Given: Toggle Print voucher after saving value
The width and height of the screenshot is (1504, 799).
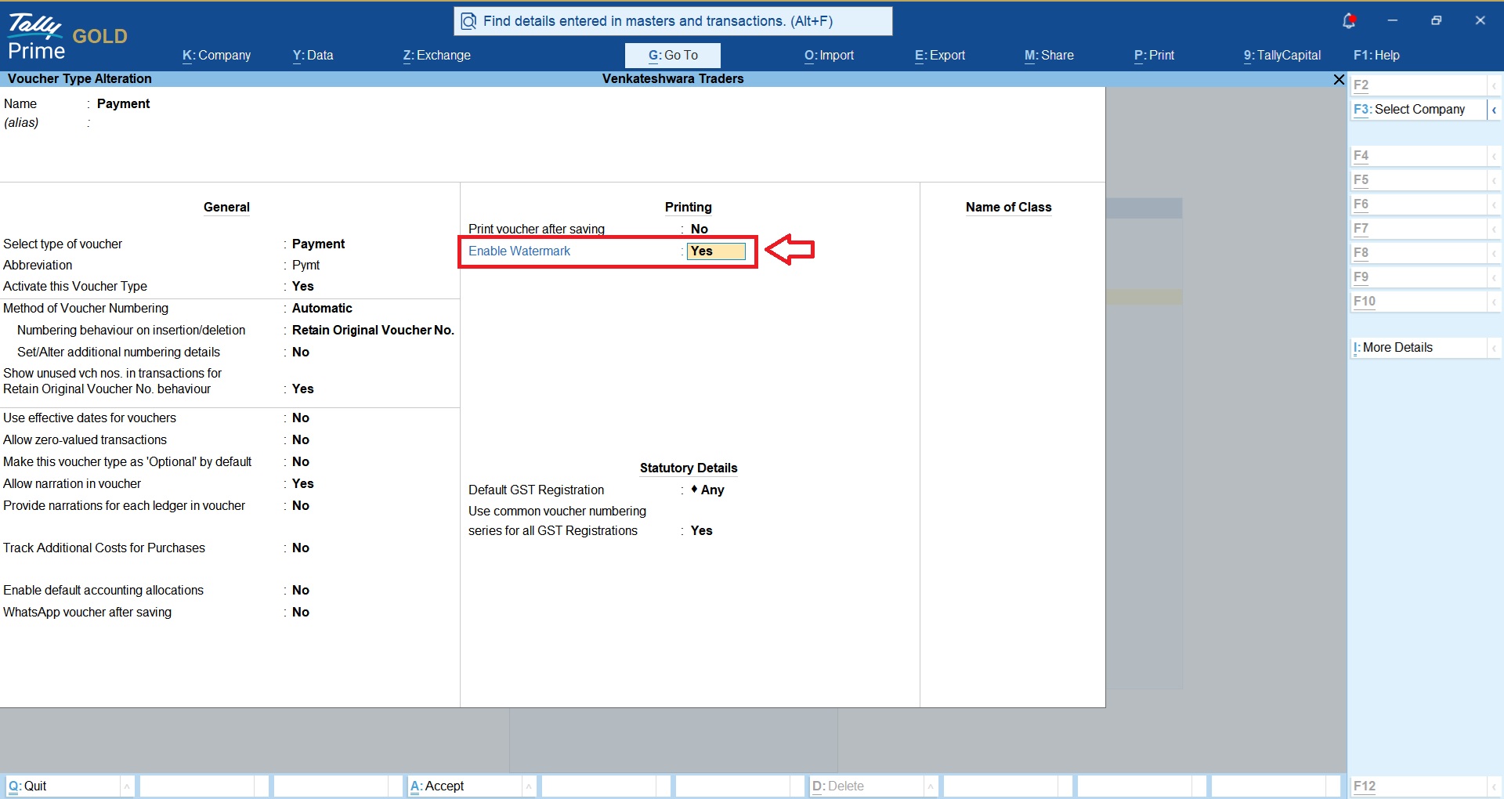Looking at the screenshot, I should (700, 229).
